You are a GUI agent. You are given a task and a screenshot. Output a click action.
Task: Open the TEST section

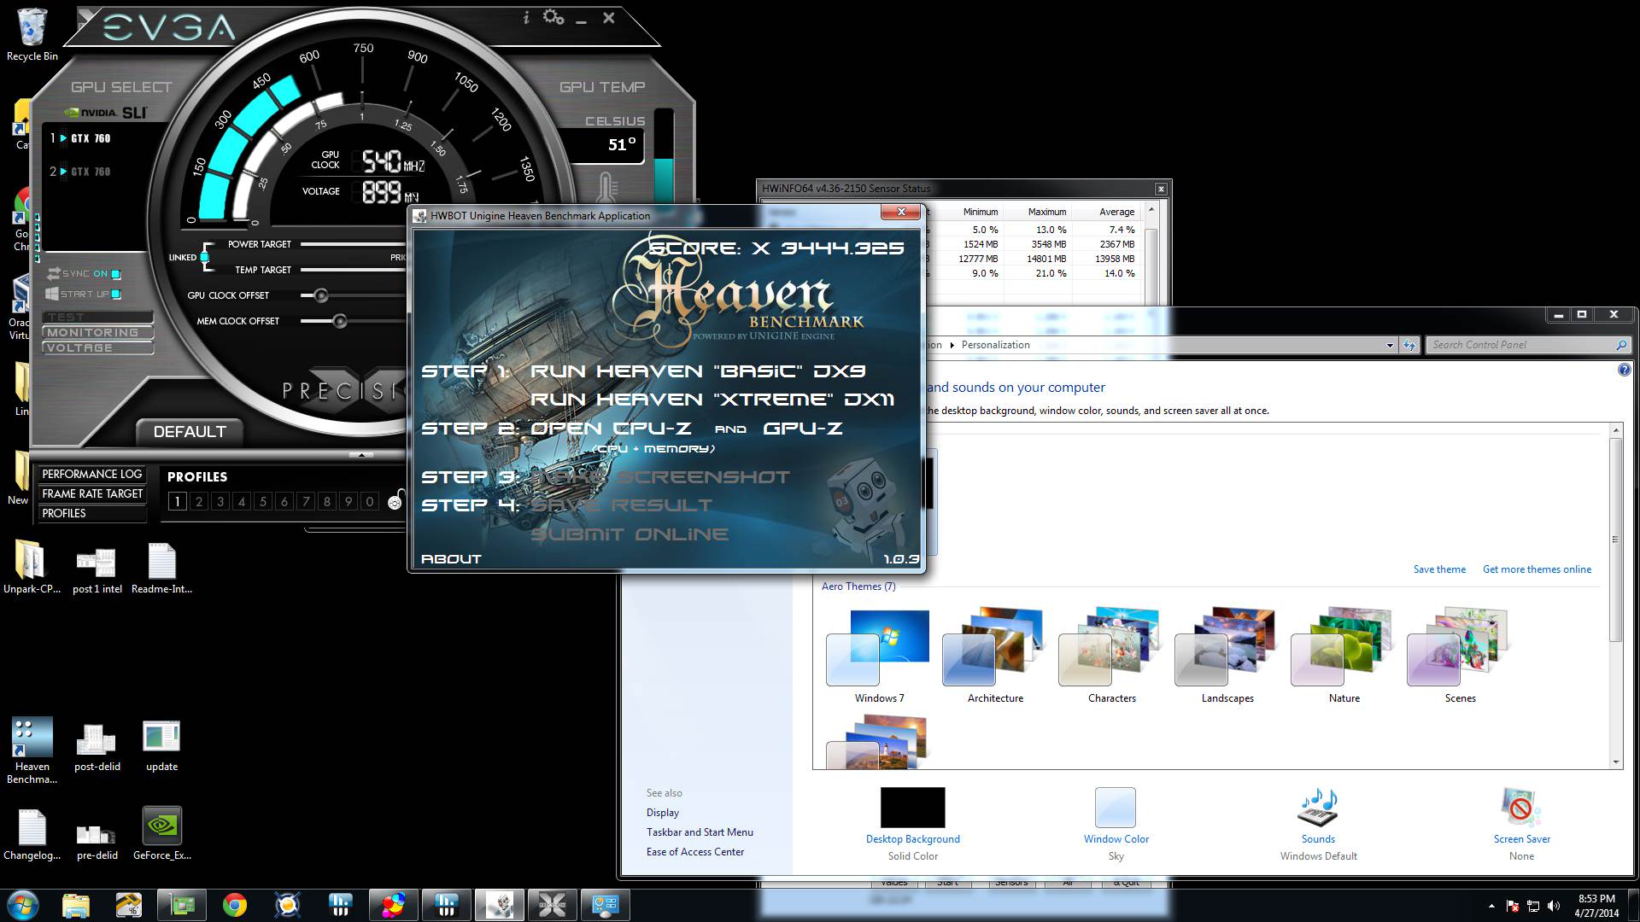coord(98,317)
